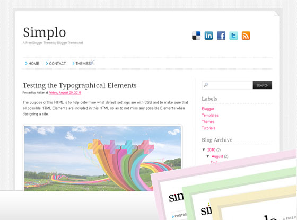297x220 pixels.
Task: Click the 'Labels' sidebar heading
Action: click(209, 99)
